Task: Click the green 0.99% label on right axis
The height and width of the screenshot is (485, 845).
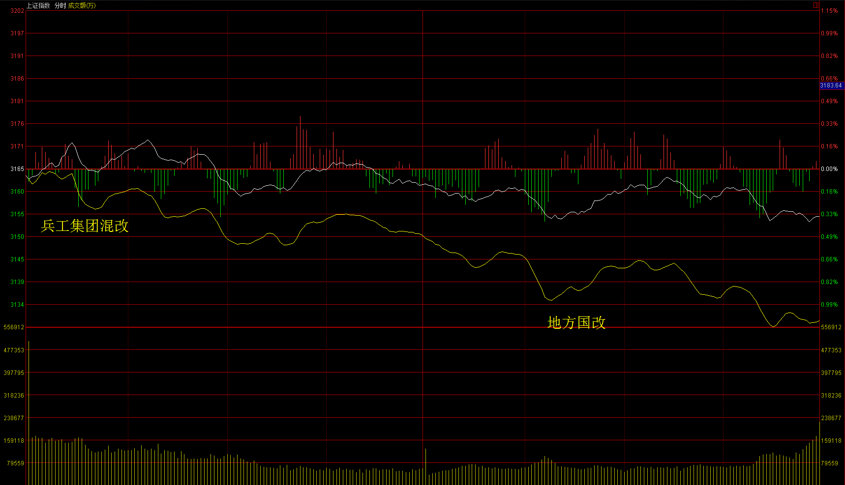Action: 829,305
